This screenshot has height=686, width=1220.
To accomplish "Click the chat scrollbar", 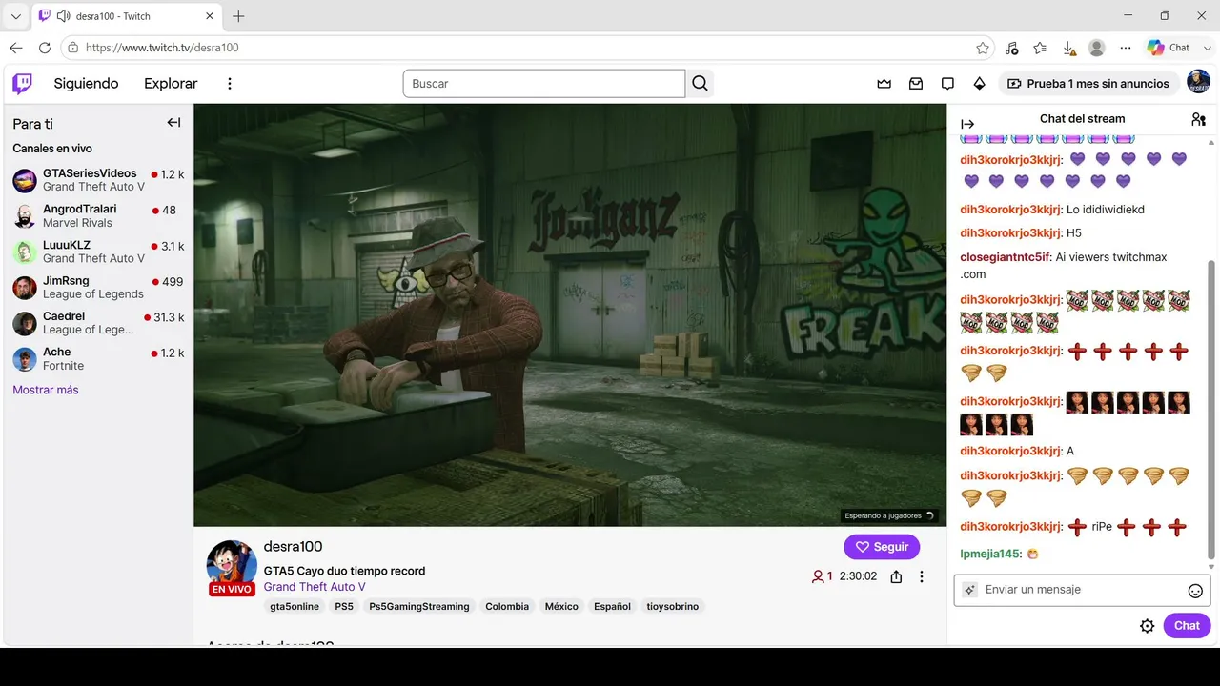I will [1211, 410].
